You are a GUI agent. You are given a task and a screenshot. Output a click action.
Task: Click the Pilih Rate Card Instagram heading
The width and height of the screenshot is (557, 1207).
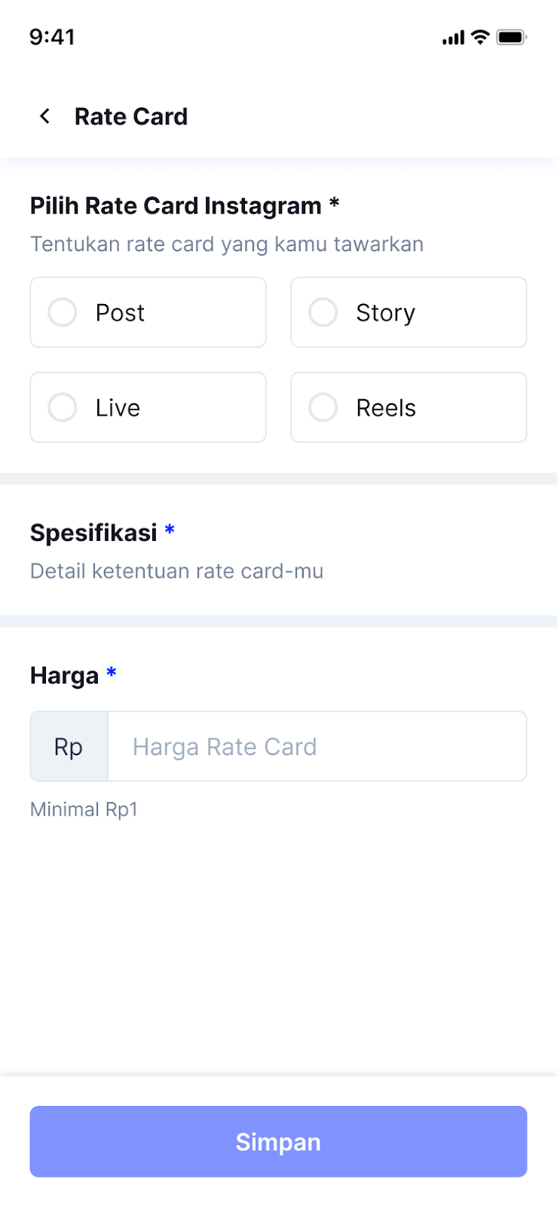click(x=176, y=206)
